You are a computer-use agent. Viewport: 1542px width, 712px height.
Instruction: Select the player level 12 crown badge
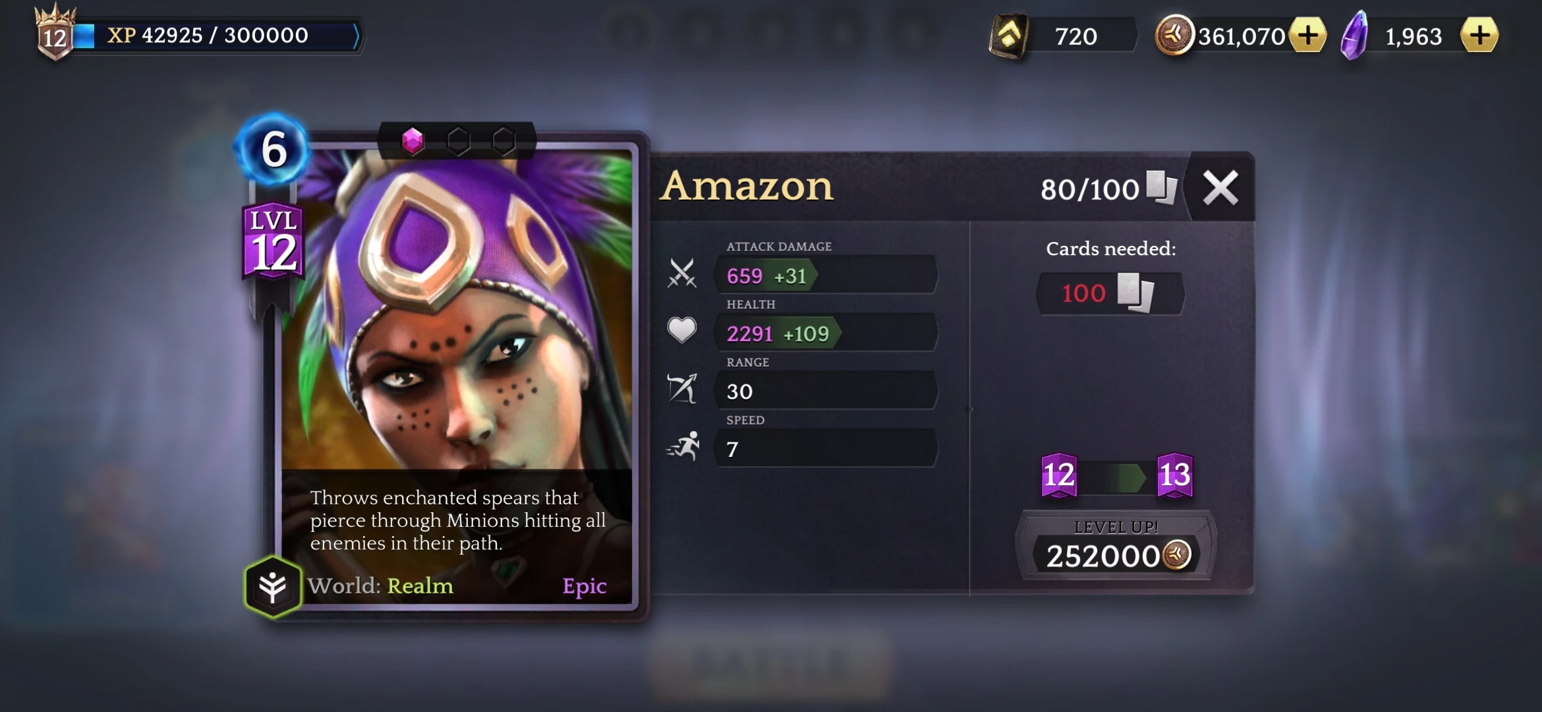point(55,33)
